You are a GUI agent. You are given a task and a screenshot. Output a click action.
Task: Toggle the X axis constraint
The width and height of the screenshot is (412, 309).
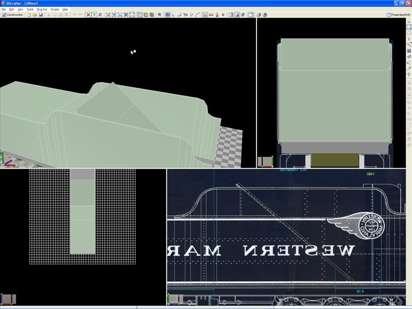pyautogui.click(x=88, y=15)
